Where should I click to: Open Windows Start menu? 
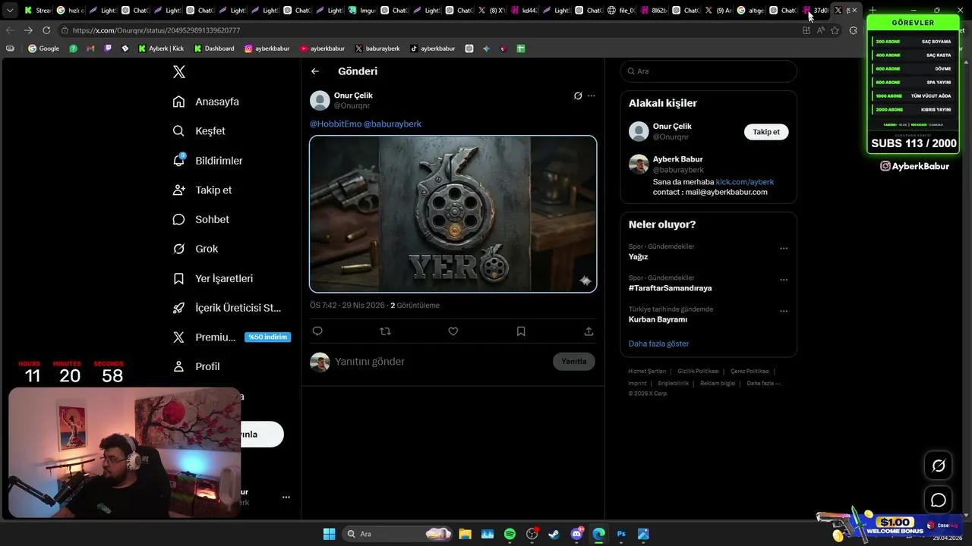[329, 534]
